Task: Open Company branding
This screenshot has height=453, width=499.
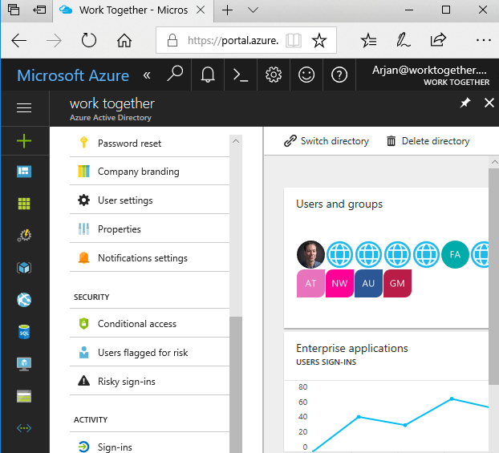Action: (x=149, y=171)
